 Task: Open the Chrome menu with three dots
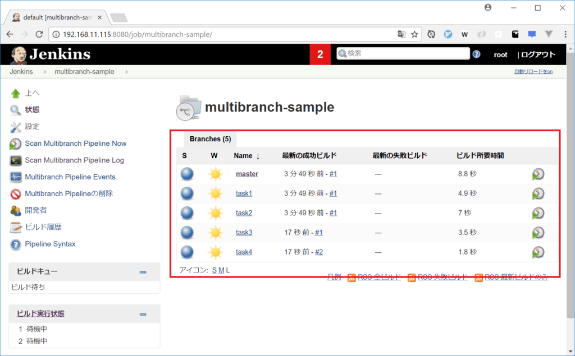tap(565, 34)
